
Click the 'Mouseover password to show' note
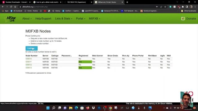tap(38, 73)
